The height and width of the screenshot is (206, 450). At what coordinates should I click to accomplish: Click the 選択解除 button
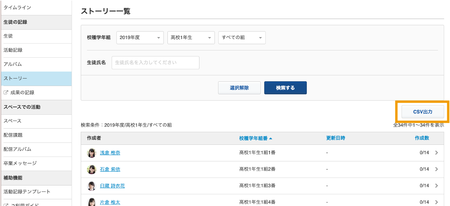(x=239, y=88)
